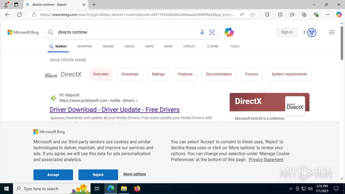The image size is (345, 194).
Task: Open the Extensions puzzle icon
Action: pos(267,15)
